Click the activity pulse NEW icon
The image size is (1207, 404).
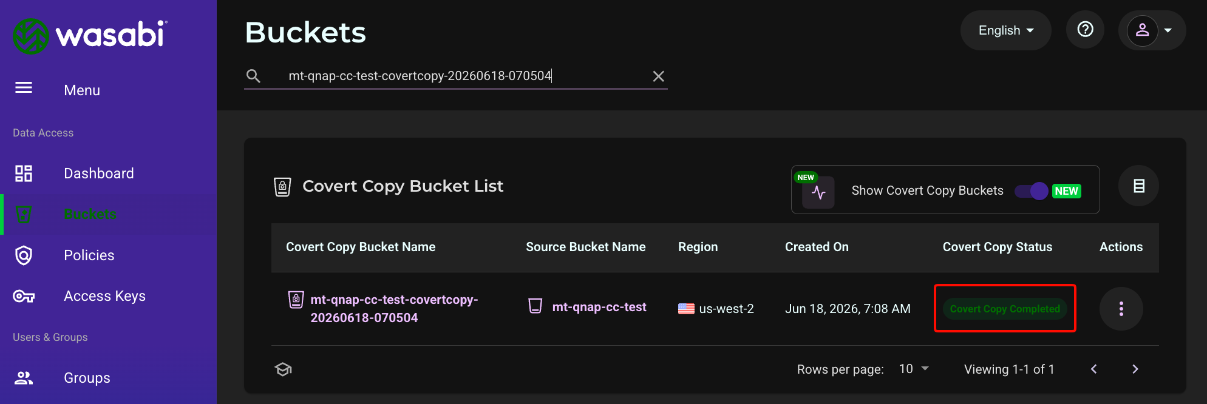coord(818,192)
